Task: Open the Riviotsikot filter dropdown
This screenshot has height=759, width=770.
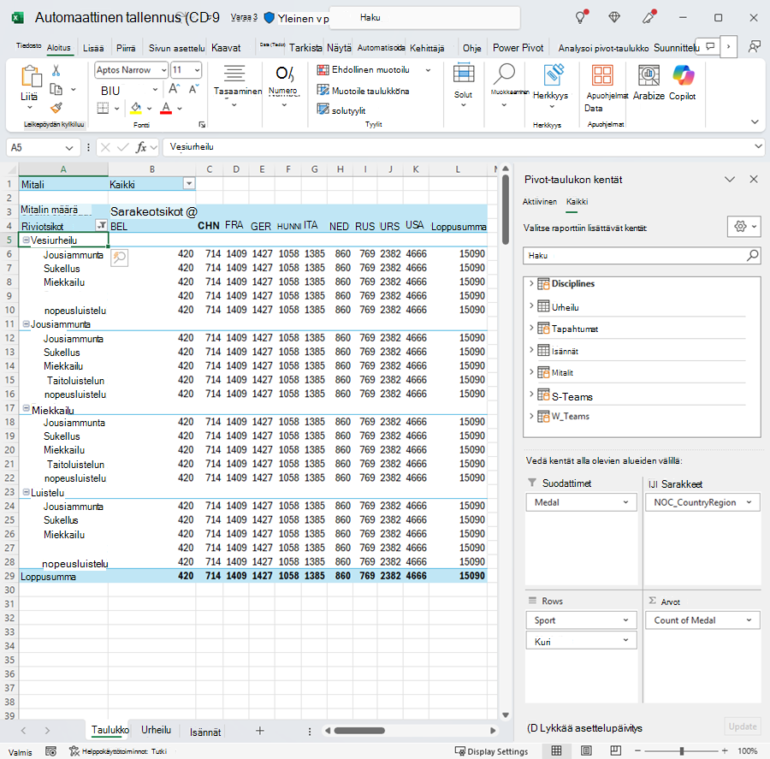Action: point(101,226)
